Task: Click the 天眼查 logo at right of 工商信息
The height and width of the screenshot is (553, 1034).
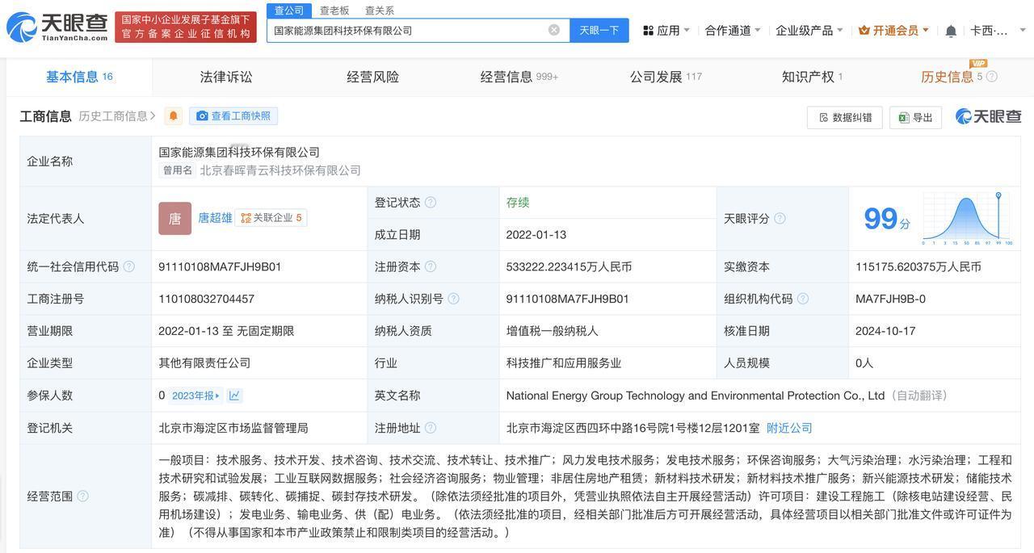Action: click(988, 116)
